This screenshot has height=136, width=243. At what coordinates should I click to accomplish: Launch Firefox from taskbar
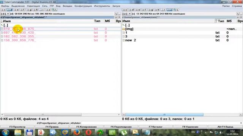[77, 133]
